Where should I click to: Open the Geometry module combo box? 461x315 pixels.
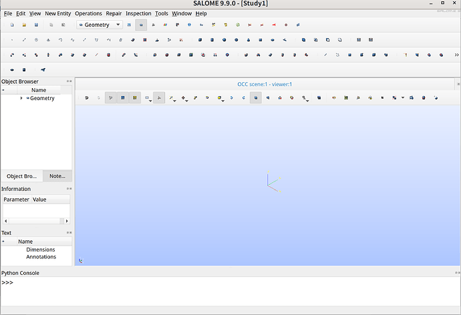tap(100, 25)
